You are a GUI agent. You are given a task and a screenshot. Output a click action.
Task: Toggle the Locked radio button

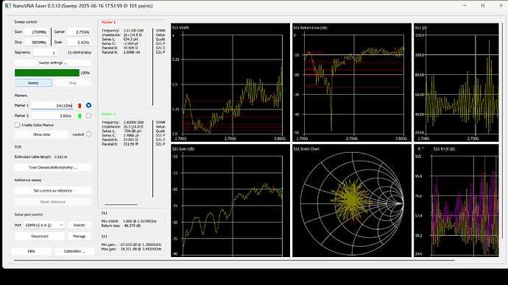click(88, 134)
